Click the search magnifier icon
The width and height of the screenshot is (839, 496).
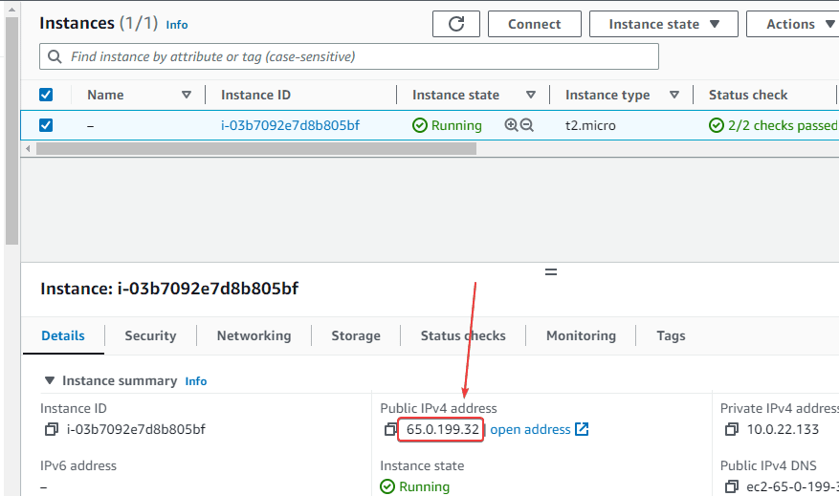(55, 56)
